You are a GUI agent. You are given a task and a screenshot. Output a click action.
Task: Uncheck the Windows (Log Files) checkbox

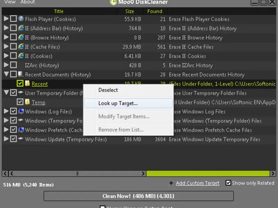[x=14, y=111]
